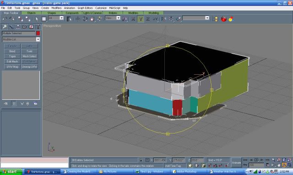Open the Graph Editors menu
Viewport: 293px width, 175px height.
[x=85, y=8]
